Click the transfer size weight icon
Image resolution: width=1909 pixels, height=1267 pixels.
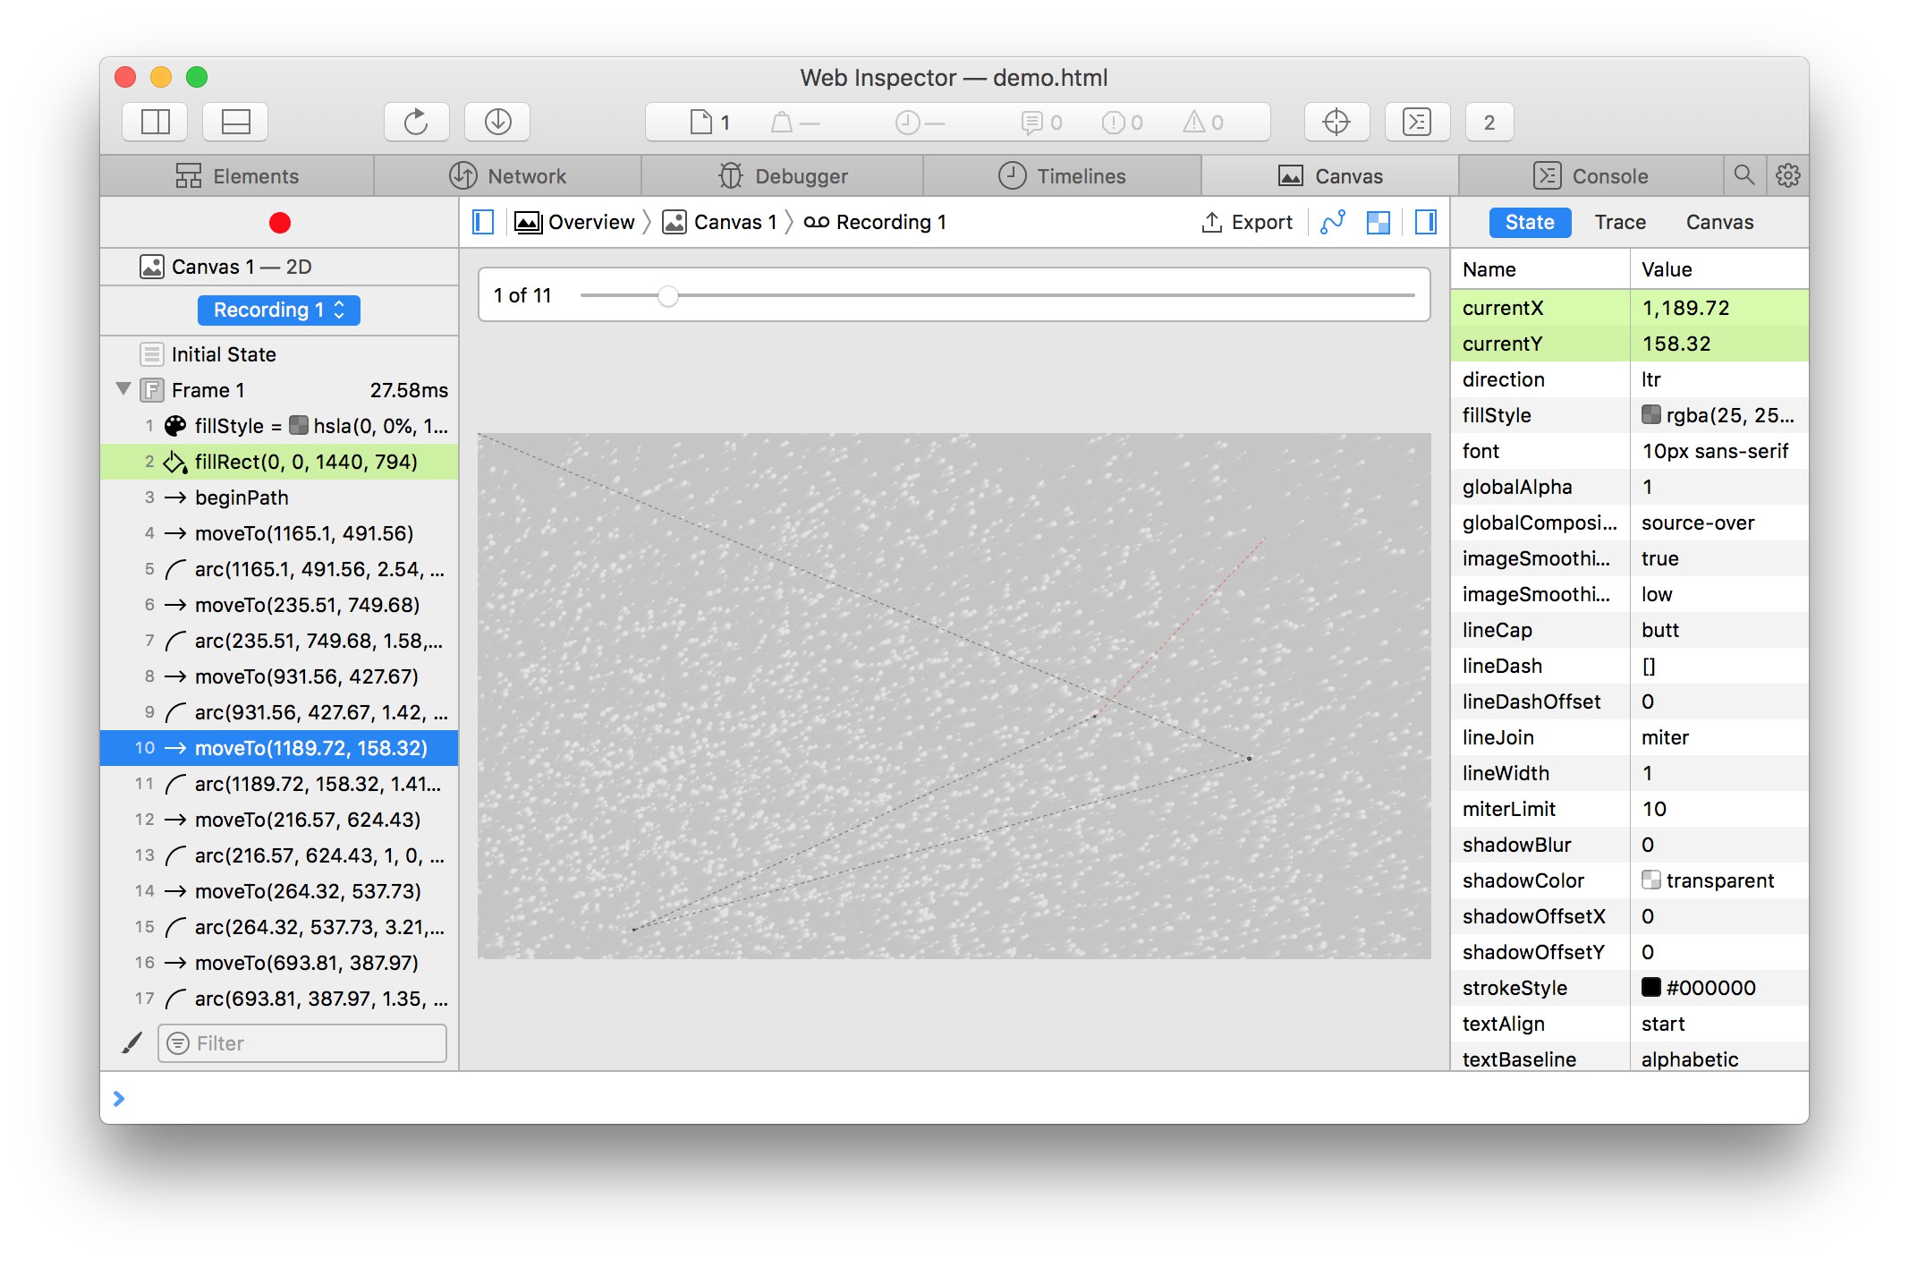pyautogui.click(x=781, y=123)
